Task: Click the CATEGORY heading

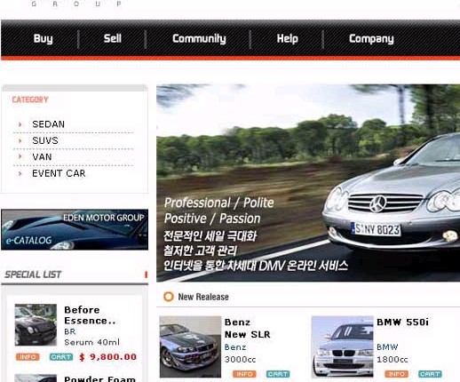Action: 30,99
